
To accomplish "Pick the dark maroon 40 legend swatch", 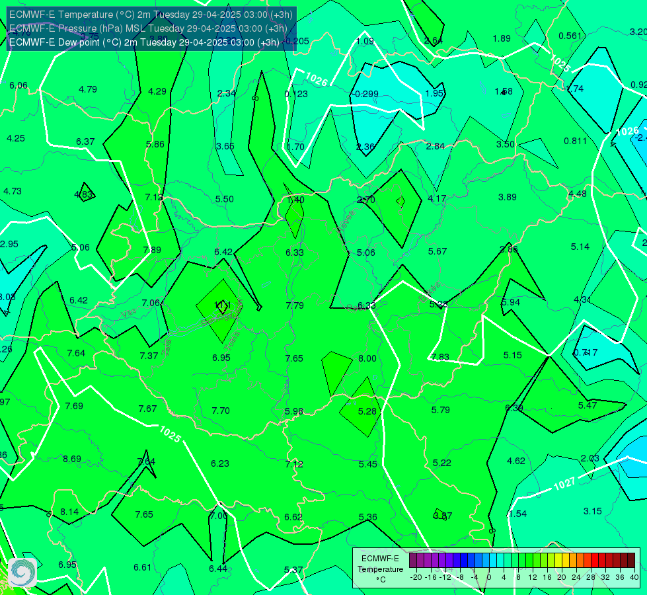I will click(x=631, y=561).
